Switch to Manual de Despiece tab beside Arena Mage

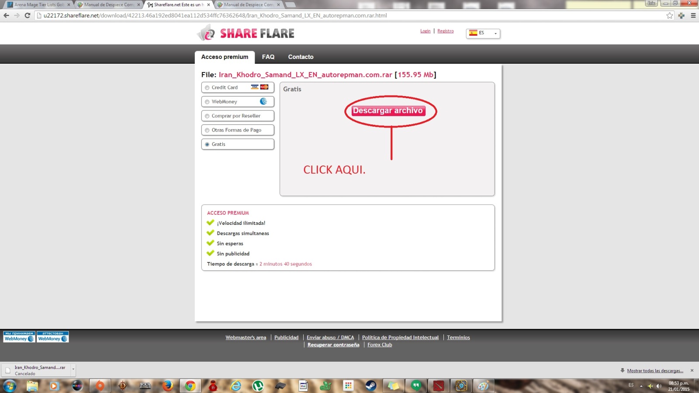point(108,5)
